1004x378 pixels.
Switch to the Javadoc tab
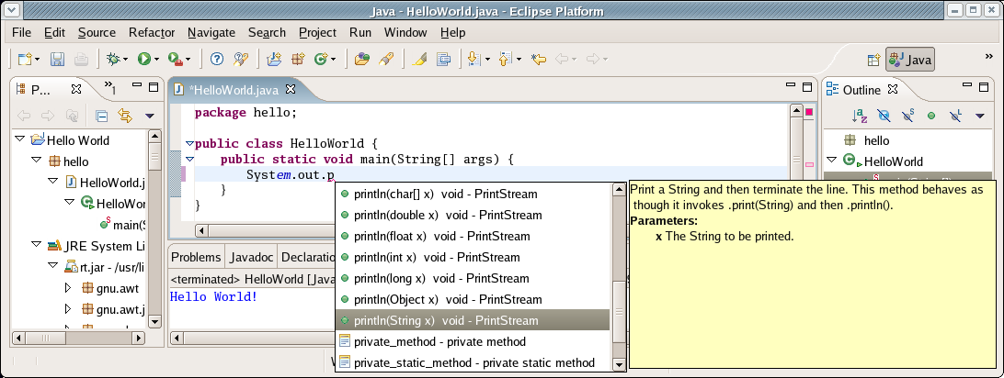[x=252, y=257]
